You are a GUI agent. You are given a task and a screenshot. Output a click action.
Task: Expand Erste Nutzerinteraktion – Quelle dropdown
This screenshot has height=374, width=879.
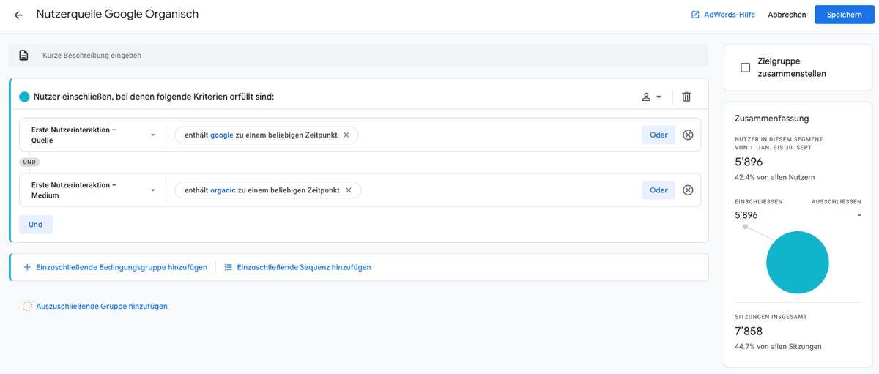coord(92,135)
